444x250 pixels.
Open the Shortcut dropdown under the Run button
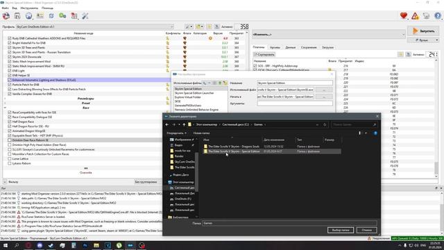tap(423, 40)
